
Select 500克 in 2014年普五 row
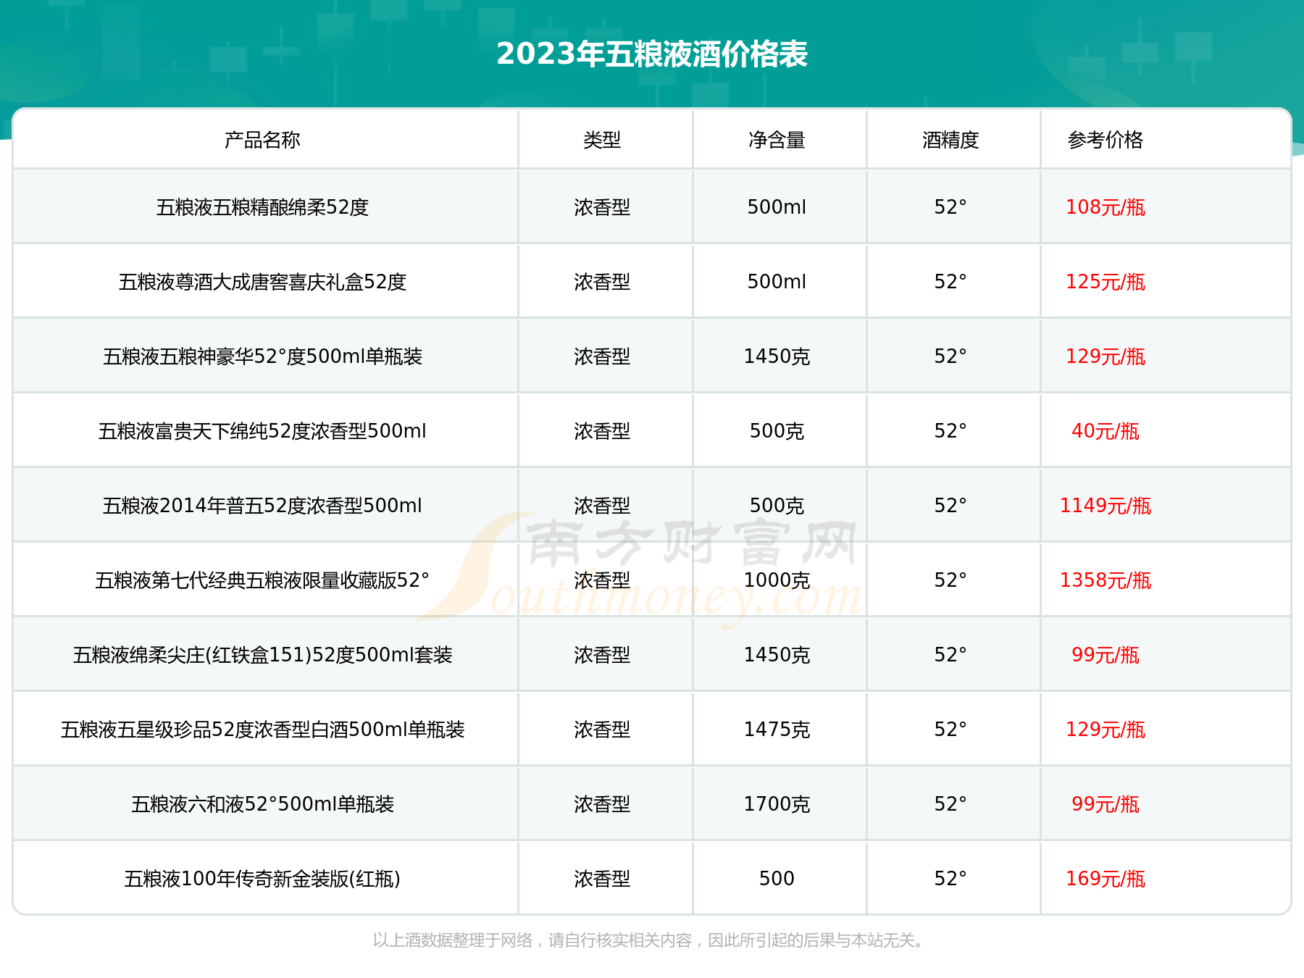[x=777, y=506]
